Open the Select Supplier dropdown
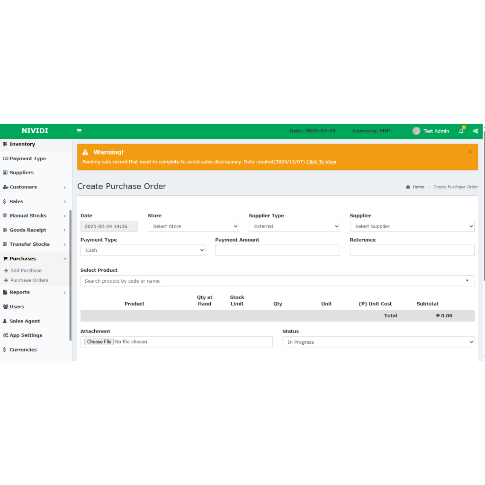Image resolution: width=485 pixels, height=485 pixels. point(412,226)
